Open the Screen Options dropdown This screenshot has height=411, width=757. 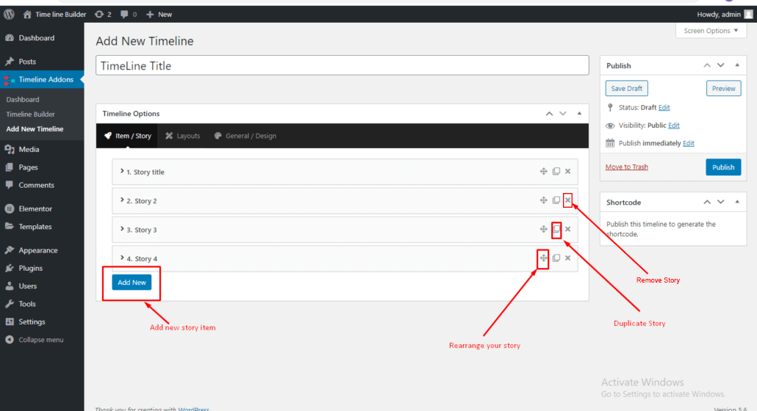click(711, 31)
